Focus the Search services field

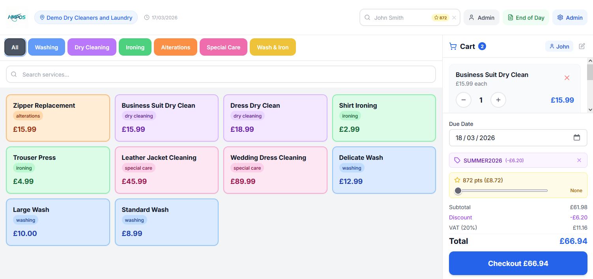coord(221,74)
